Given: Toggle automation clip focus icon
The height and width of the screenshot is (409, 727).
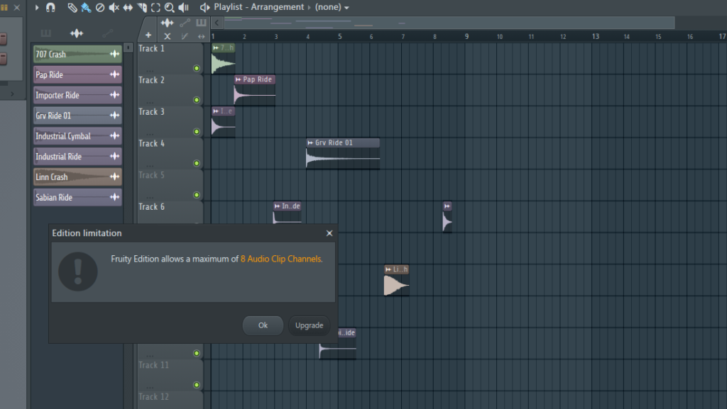Looking at the screenshot, I should pyautogui.click(x=185, y=23).
